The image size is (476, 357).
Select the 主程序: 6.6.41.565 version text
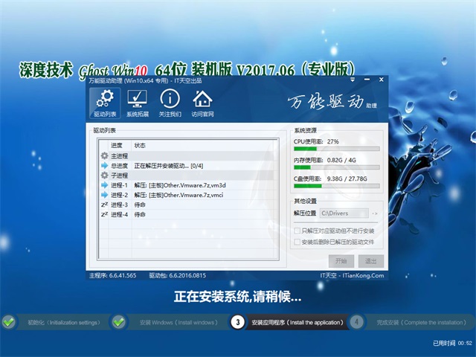(x=112, y=275)
